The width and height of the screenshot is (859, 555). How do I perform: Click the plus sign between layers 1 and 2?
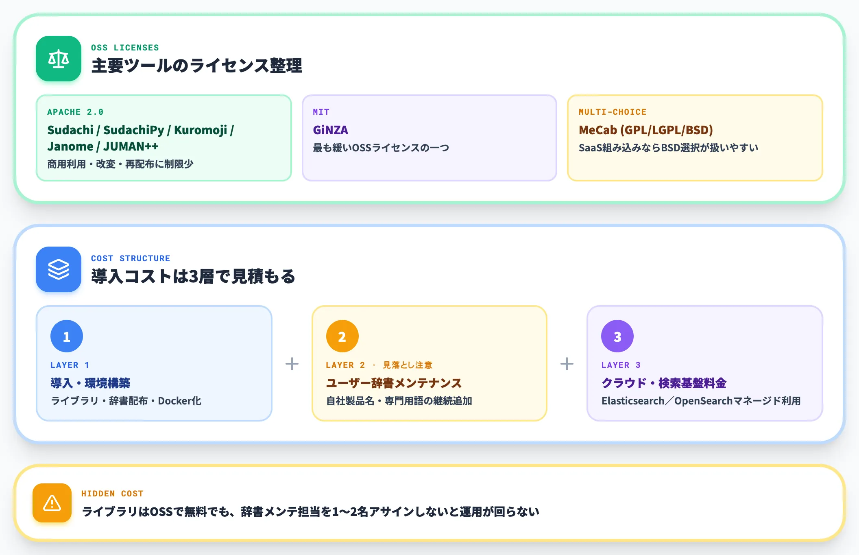[292, 364]
